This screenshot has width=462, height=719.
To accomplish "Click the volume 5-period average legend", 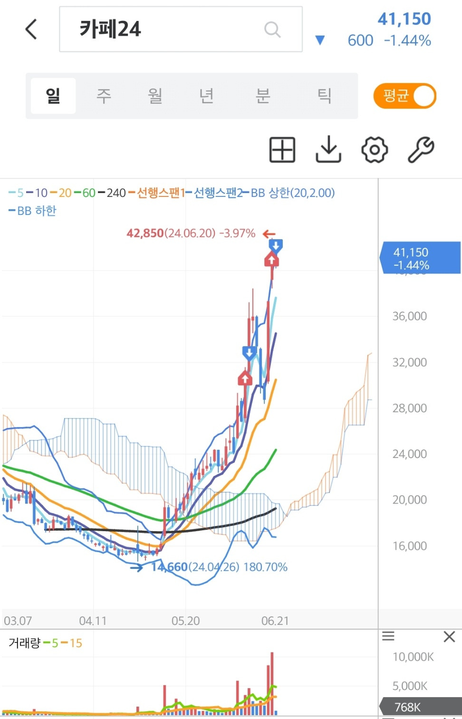I will point(50,643).
